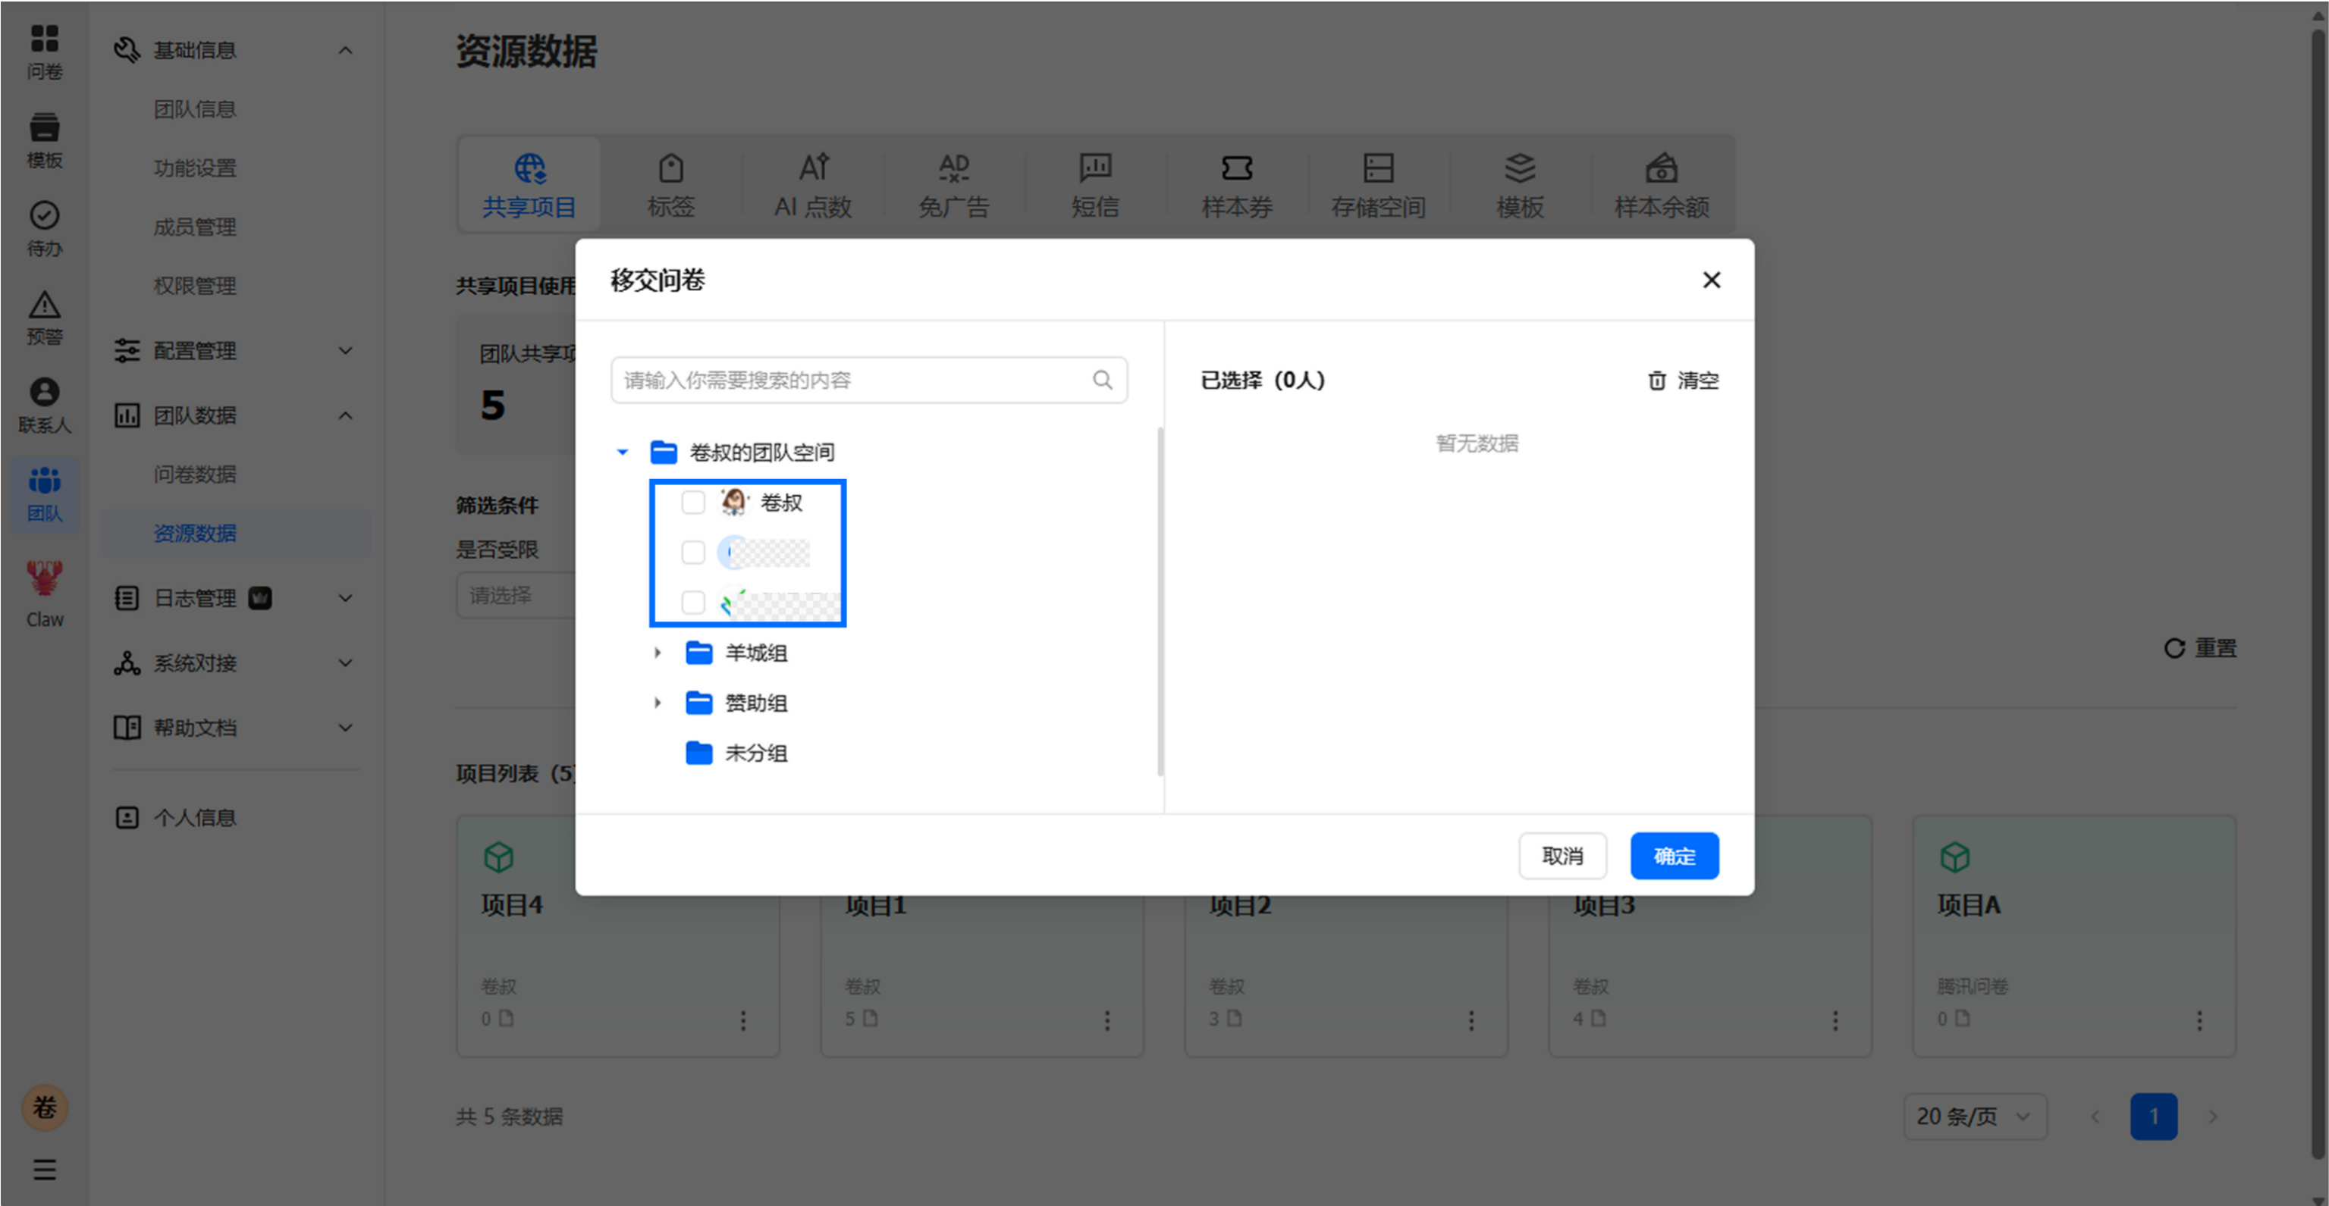
Task: Click the 赞助组 folder icon
Action: (699, 703)
